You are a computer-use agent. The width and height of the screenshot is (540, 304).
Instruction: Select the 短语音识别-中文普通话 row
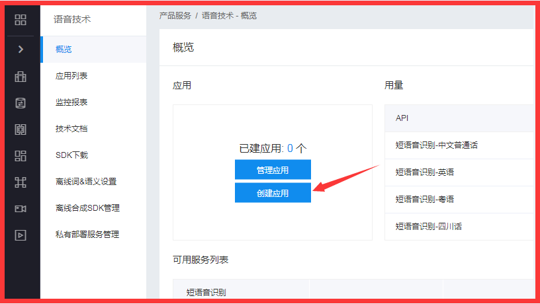[459, 145]
